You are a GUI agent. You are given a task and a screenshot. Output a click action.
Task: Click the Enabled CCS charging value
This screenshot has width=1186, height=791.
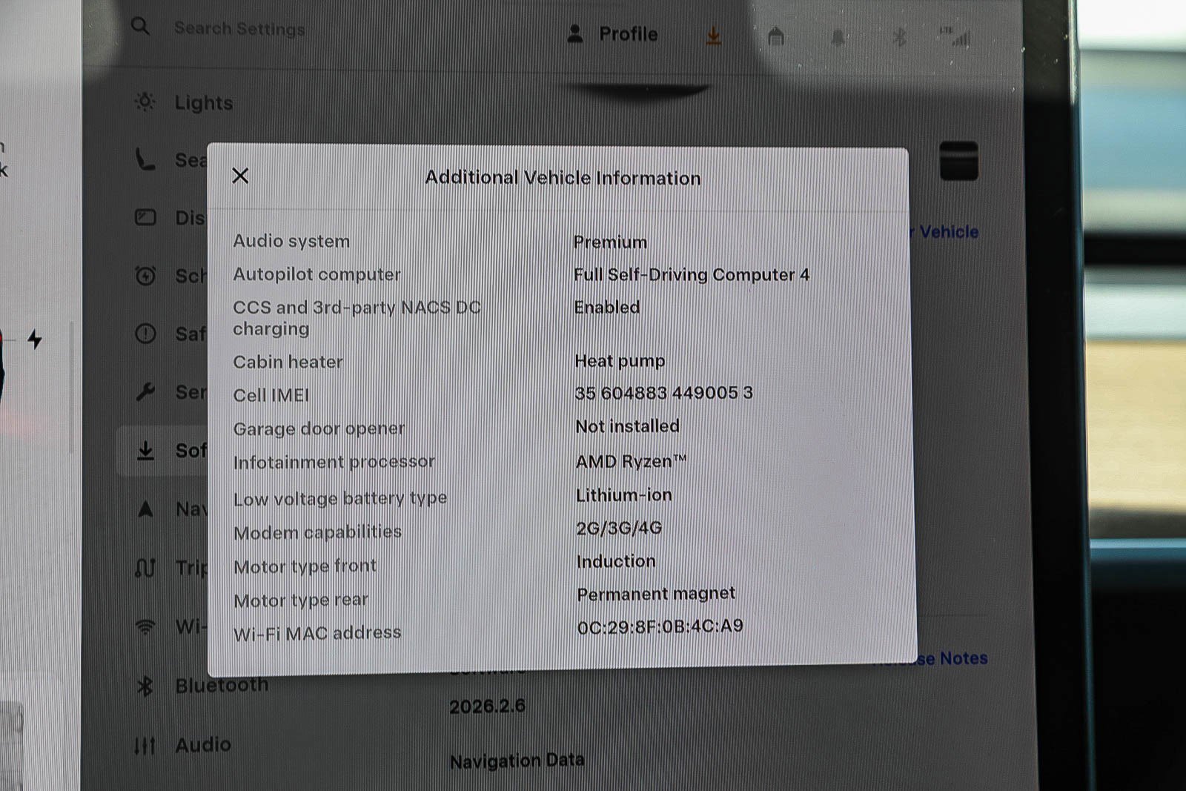coord(607,308)
